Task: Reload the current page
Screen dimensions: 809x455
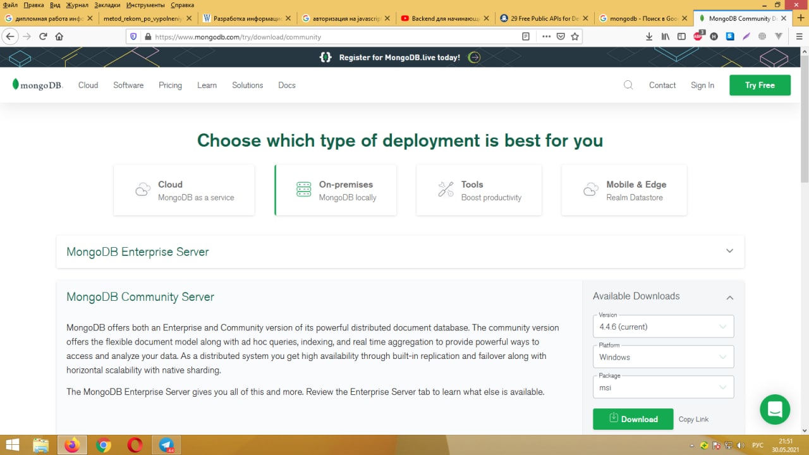Action: click(x=43, y=37)
